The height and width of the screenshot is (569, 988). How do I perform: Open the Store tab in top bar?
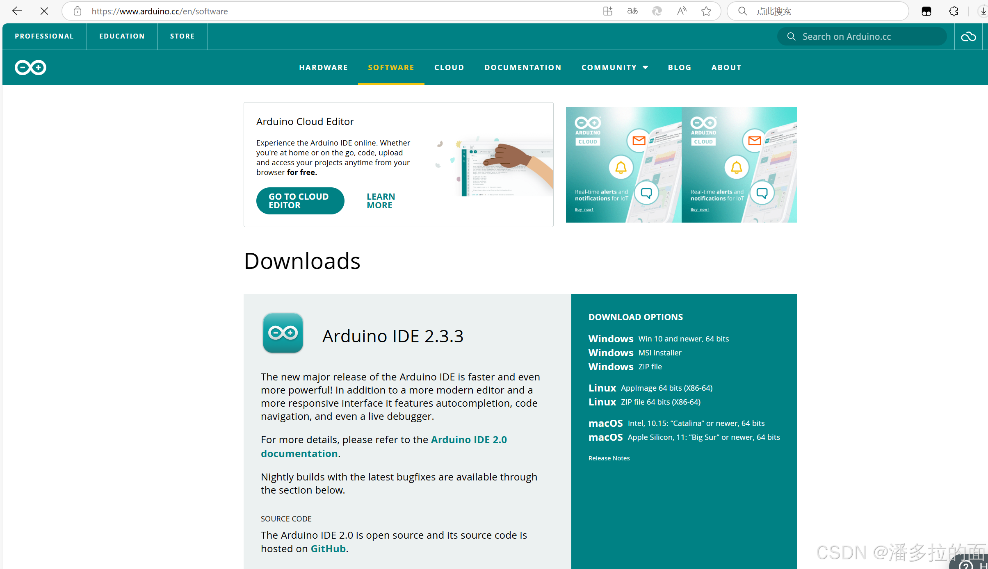pyautogui.click(x=182, y=36)
